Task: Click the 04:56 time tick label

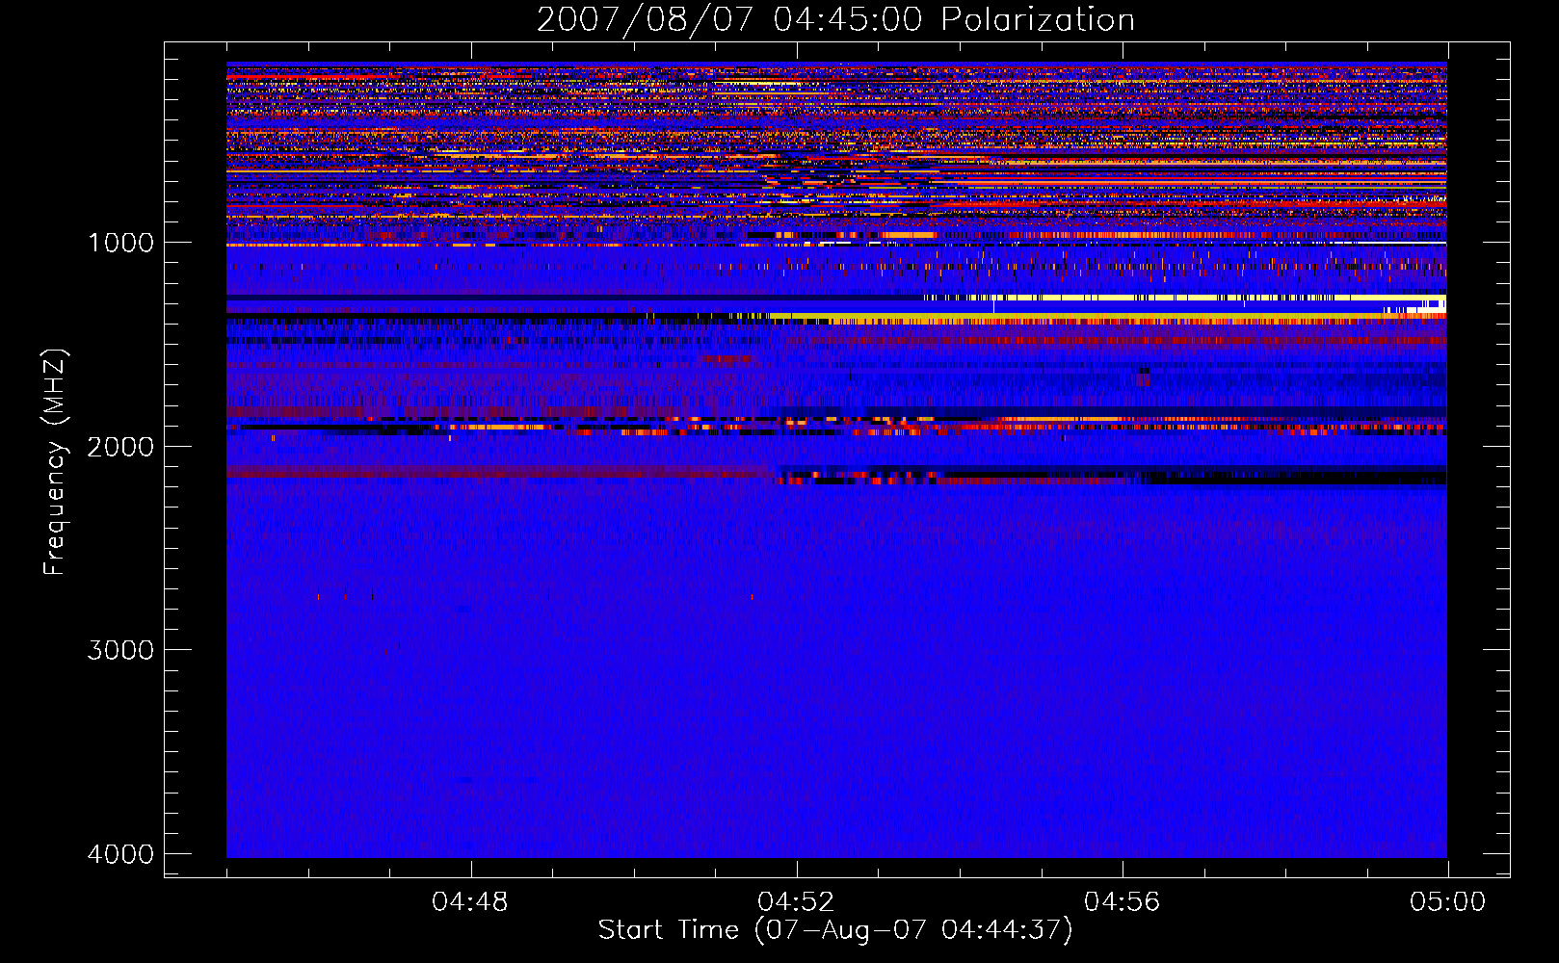Action: click(1122, 902)
